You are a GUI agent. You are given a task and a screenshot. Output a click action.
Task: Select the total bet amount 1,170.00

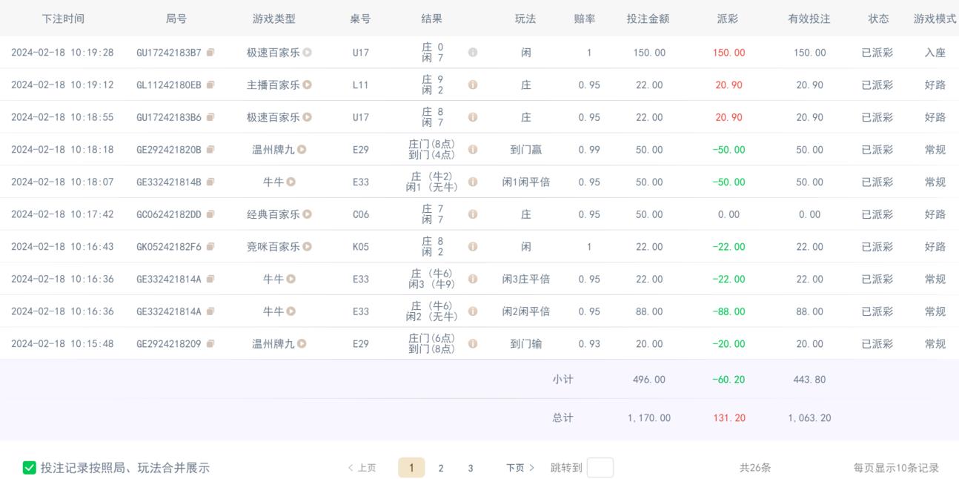pyautogui.click(x=649, y=418)
